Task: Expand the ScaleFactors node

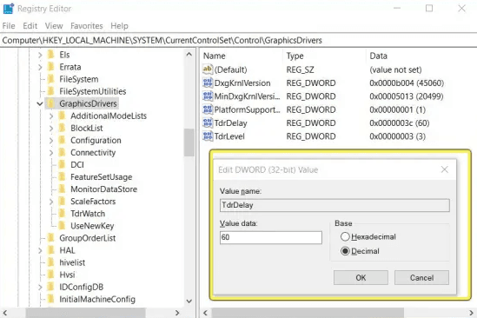Action: 51,202
